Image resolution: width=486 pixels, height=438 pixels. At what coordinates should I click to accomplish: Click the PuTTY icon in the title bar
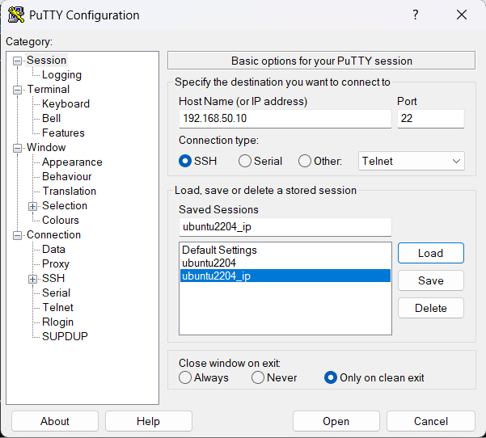[x=16, y=15]
